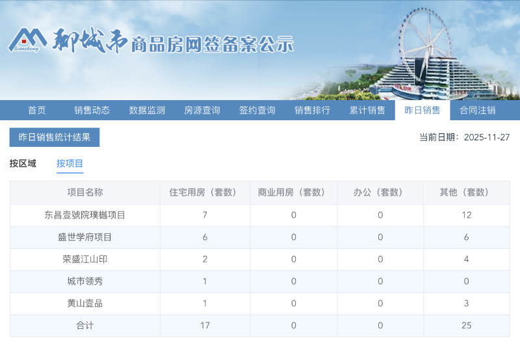Click the 合计 total row label
This screenshot has width=520, height=351.
pyautogui.click(x=85, y=326)
